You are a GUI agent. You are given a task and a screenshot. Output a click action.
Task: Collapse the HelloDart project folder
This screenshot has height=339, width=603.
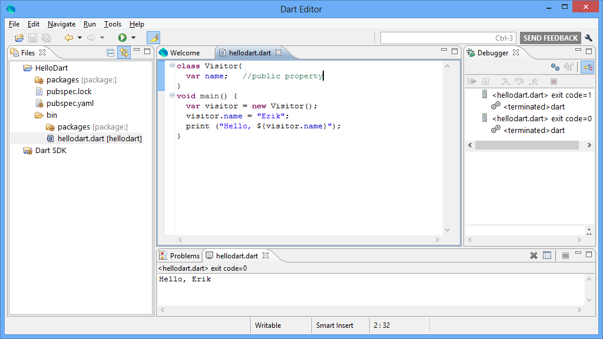[x=28, y=68]
